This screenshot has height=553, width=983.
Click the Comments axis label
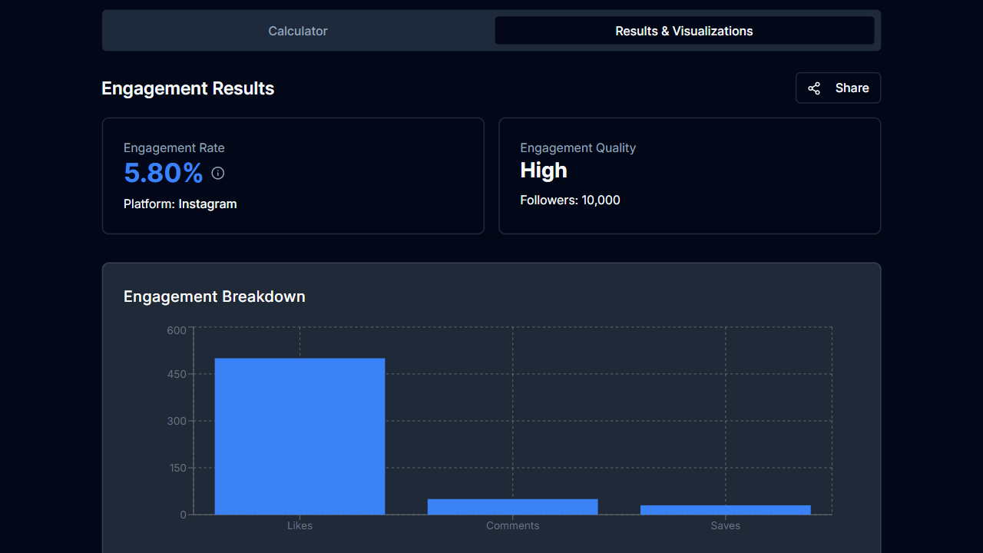point(512,525)
